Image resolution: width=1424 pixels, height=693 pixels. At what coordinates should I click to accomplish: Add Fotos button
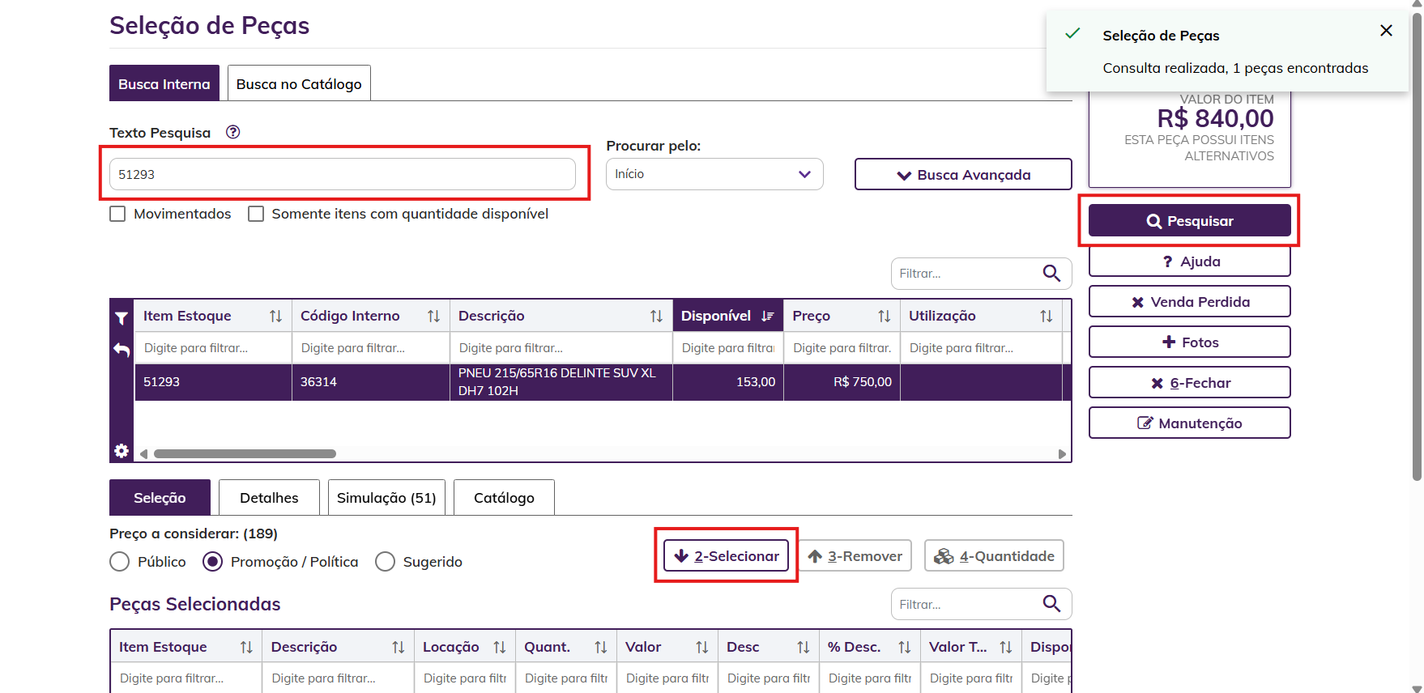pos(1189,342)
